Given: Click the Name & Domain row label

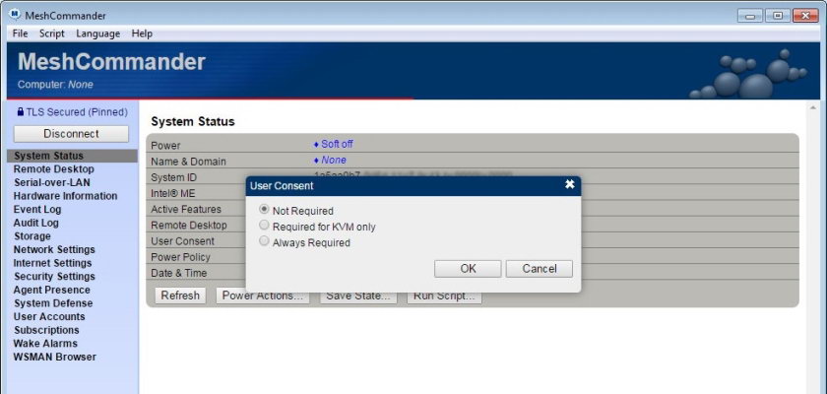Looking at the screenshot, I should (188, 162).
